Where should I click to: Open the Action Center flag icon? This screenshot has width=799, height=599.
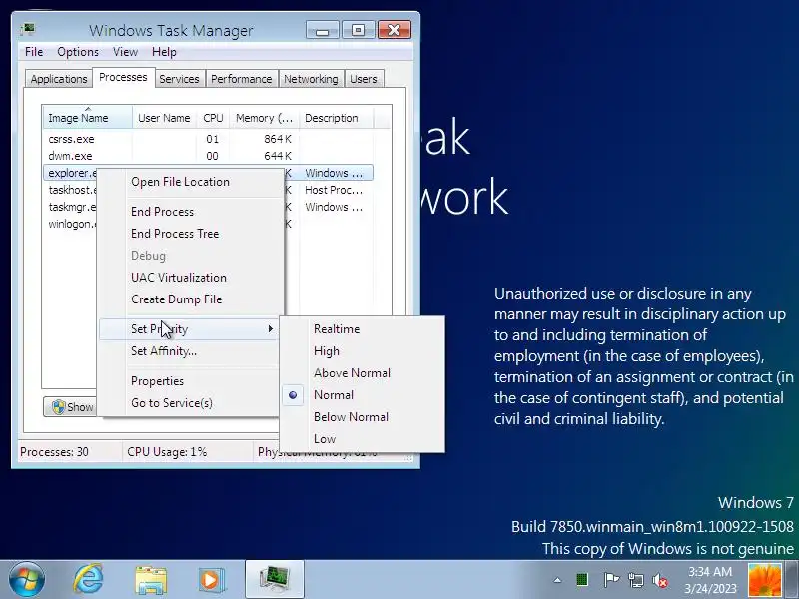coord(611,580)
